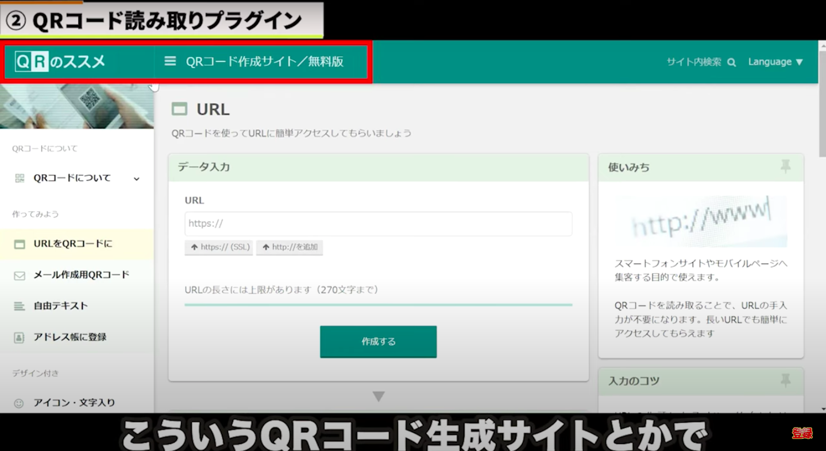This screenshot has height=451, width=826.
Task: Pin the 入力のコツ panel
Action: 785,380
